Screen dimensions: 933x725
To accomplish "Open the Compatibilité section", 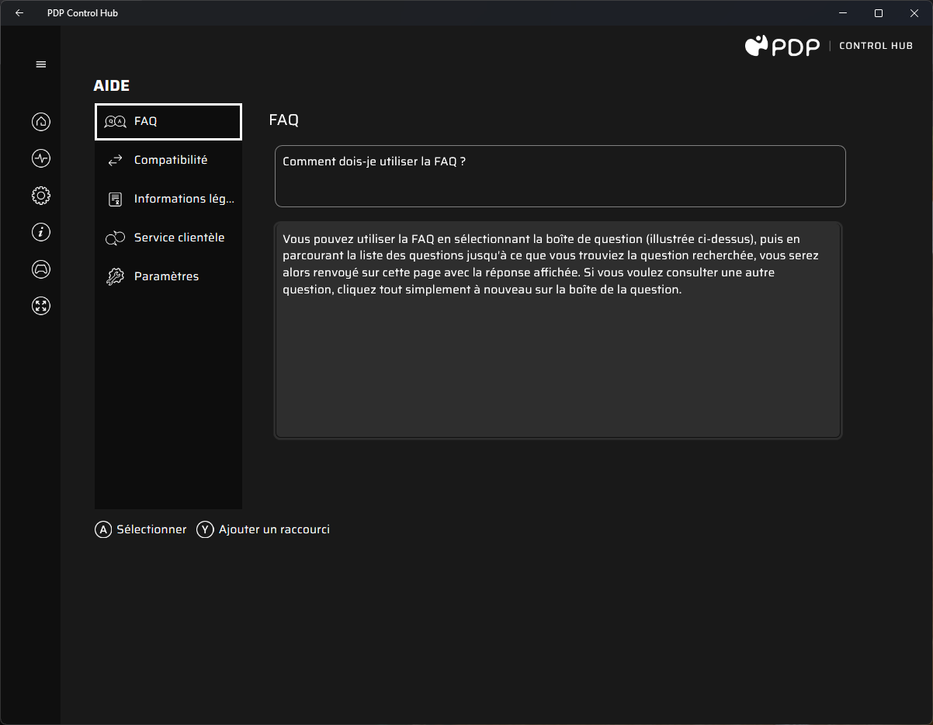I will pyautogui.click(x=168, y=160).
